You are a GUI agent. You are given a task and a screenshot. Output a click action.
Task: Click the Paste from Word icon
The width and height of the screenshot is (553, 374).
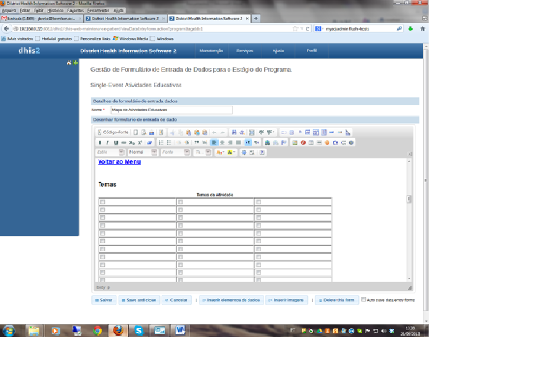pyautogui.click(x=204, y=133)
